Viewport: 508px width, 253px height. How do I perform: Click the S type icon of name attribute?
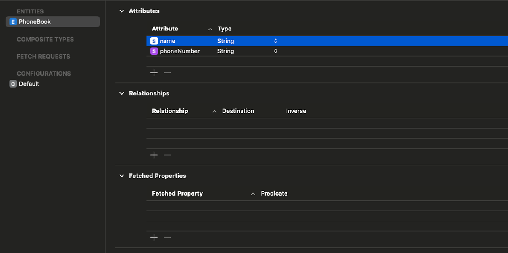[154, 41]
